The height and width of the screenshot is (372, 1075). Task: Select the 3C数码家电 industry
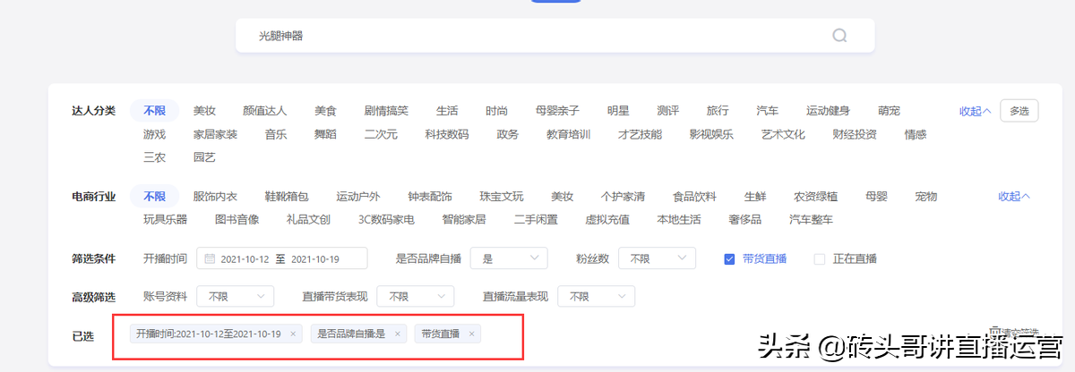pyautogui.click(x=386, y=219)
